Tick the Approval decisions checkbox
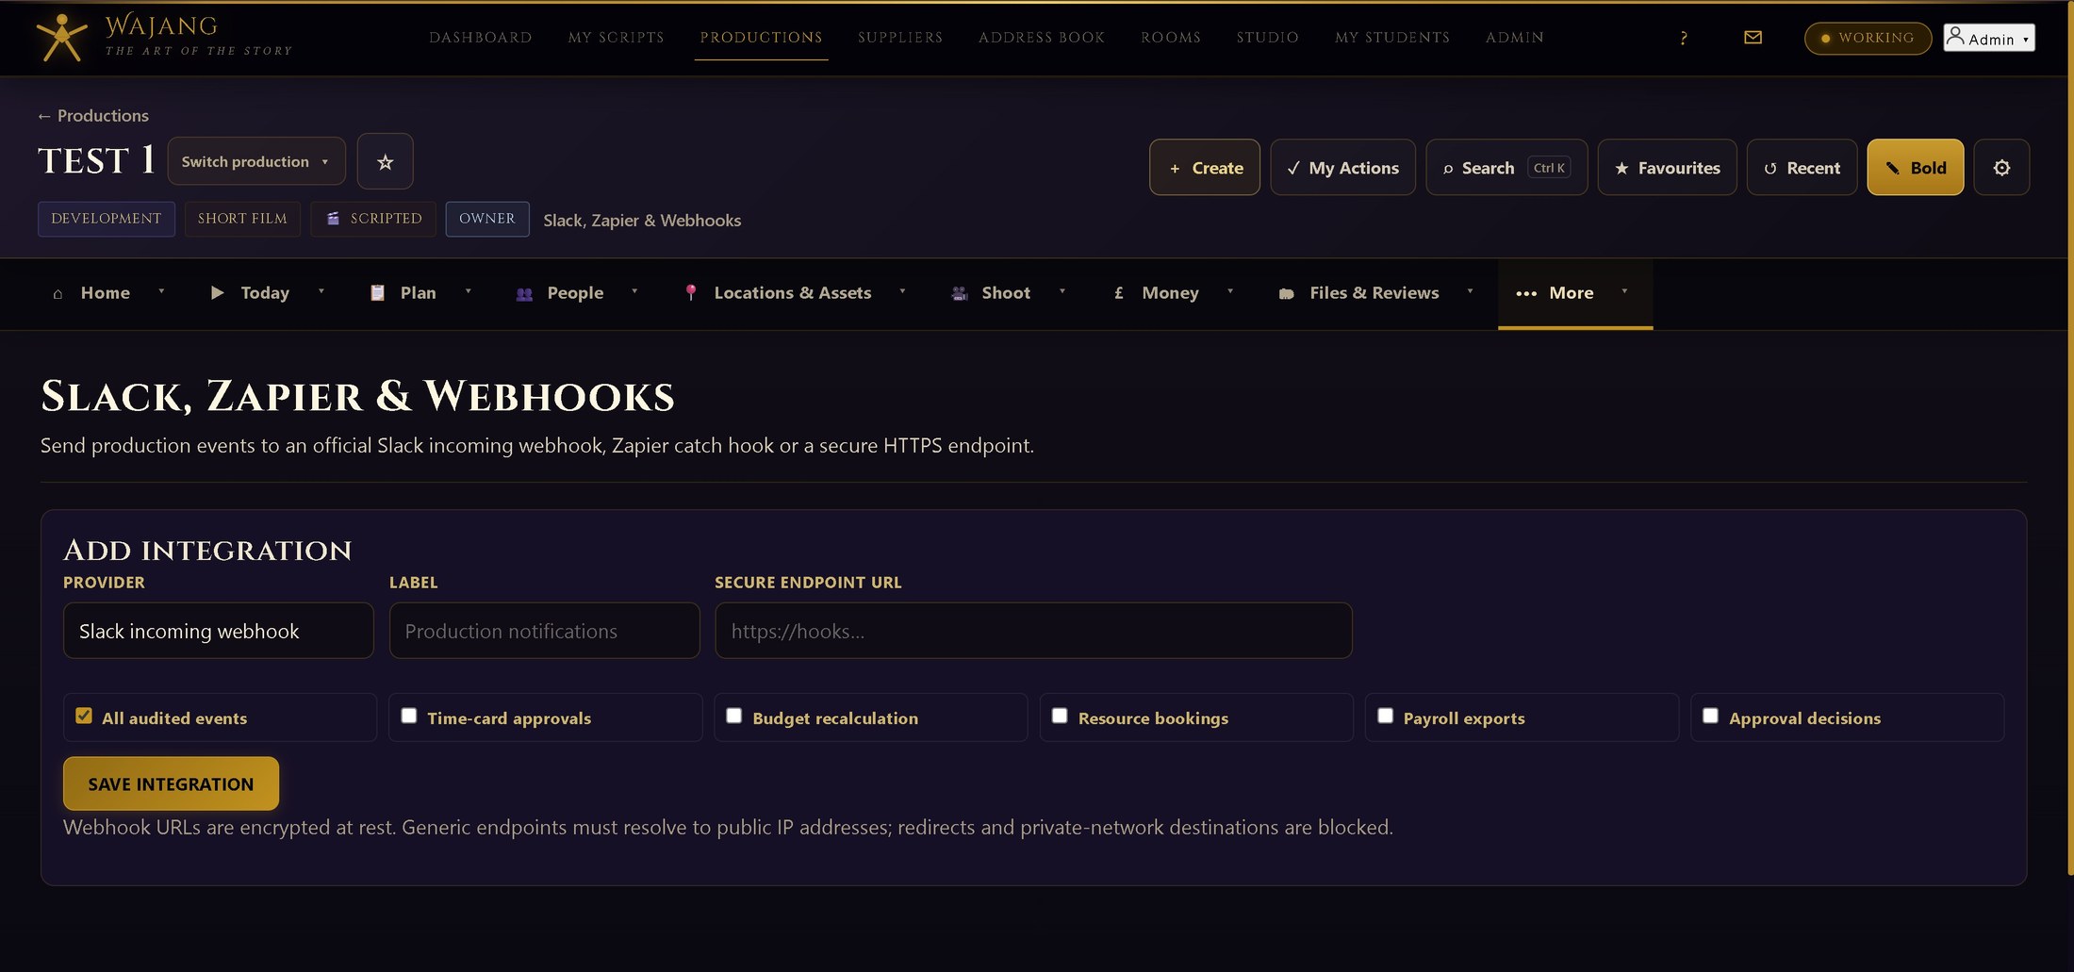This screenshot has width=2074, height=972. pyautogui.click(x=1710, y=716)
